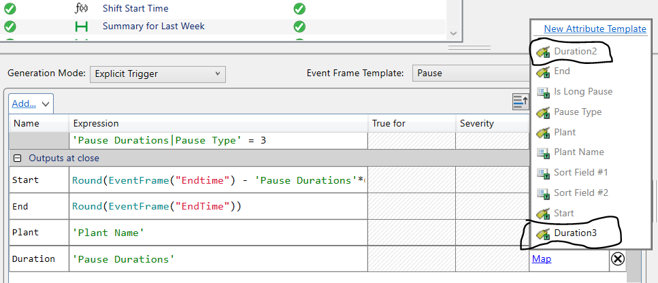
Task: Click the Sort Field #1 icon
Action: 543,173
